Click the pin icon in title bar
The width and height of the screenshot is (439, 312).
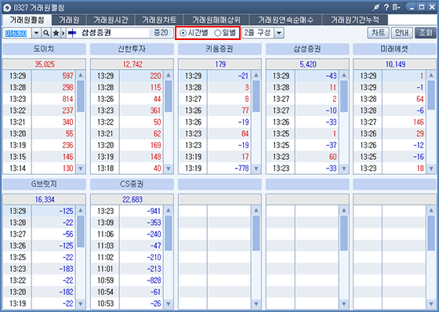tap(376, 7)
